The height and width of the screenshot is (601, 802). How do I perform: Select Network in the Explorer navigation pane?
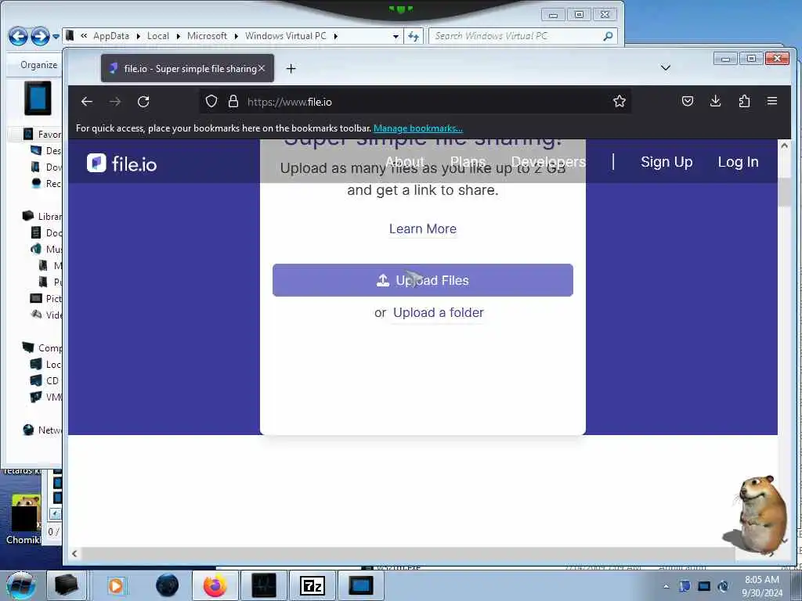[x=44, y=430]
